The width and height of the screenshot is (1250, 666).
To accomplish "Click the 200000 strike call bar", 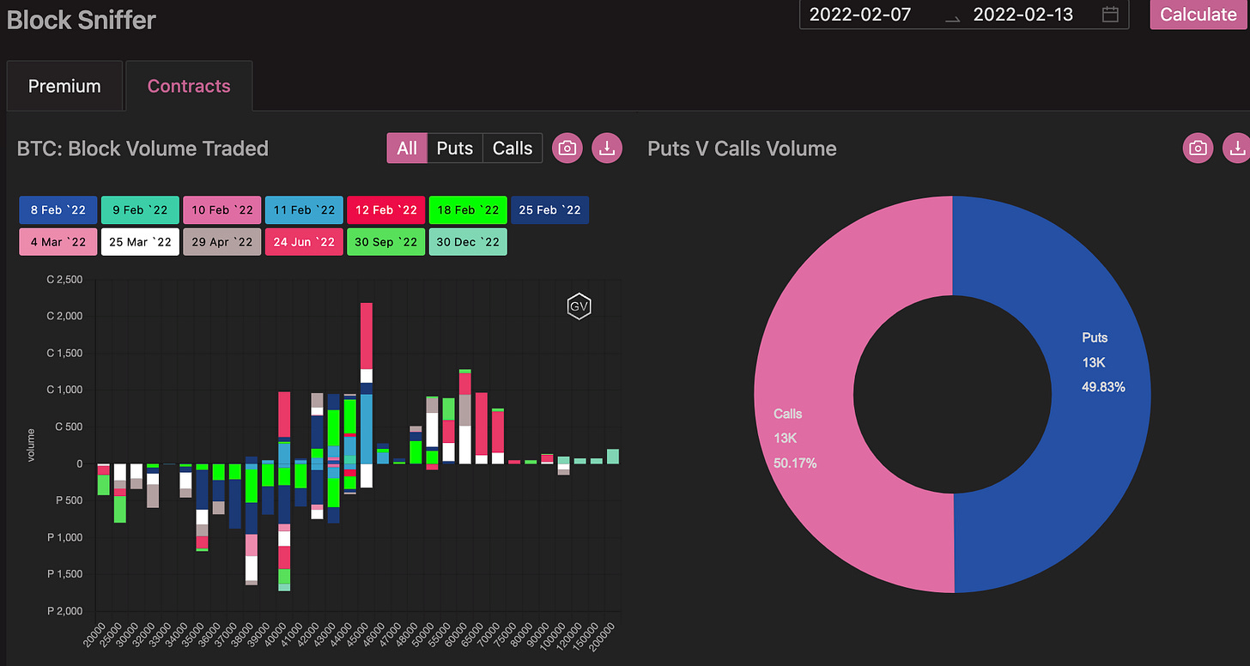I will coord(613,457).
